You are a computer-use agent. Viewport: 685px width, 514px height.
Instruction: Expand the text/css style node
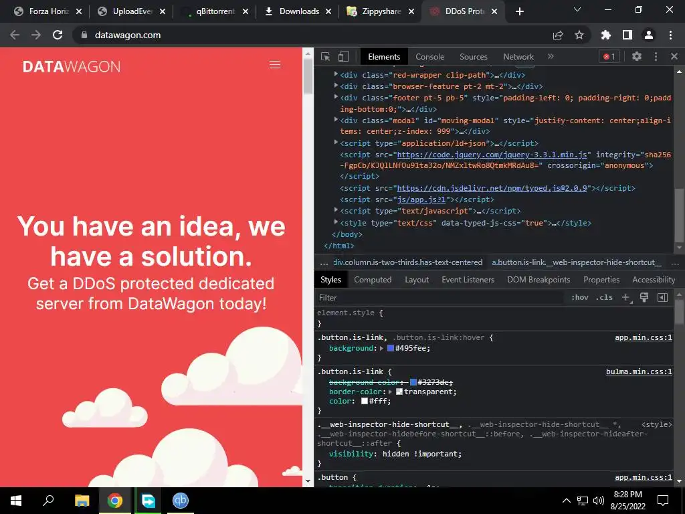(336, 222)
